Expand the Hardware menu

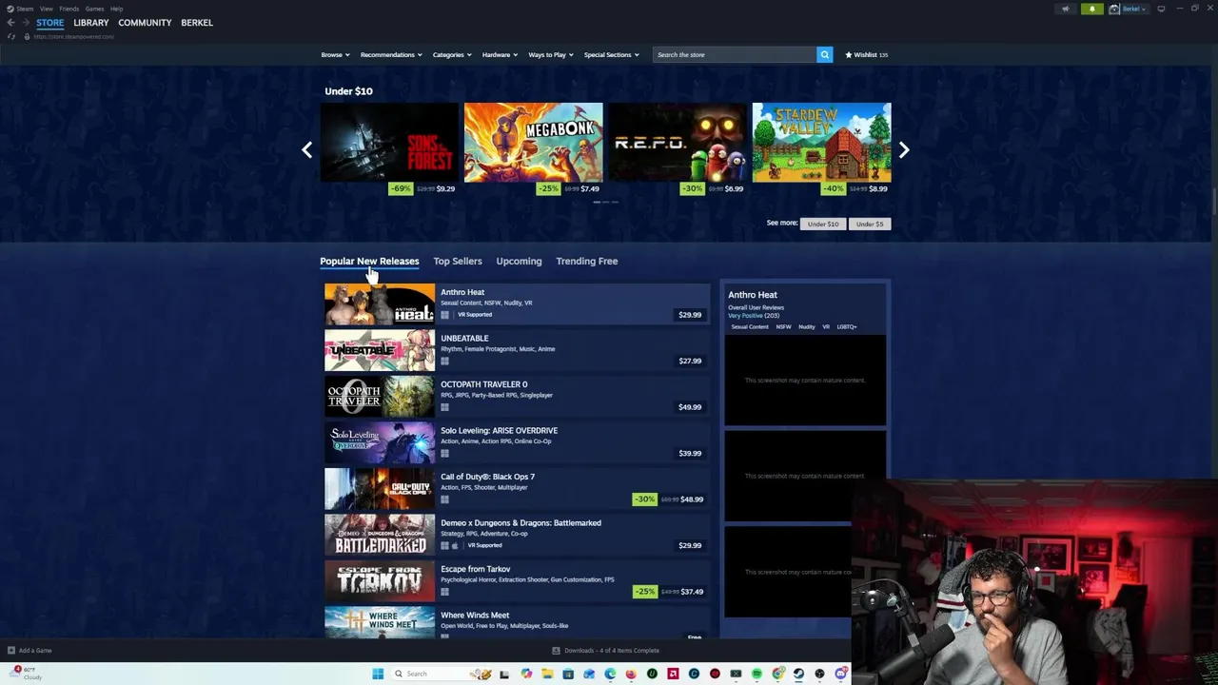click(500, 54)
